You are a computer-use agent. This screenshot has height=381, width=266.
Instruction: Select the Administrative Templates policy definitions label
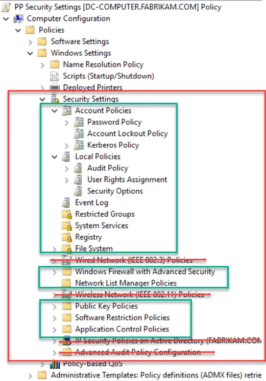(x=156, y=375)
